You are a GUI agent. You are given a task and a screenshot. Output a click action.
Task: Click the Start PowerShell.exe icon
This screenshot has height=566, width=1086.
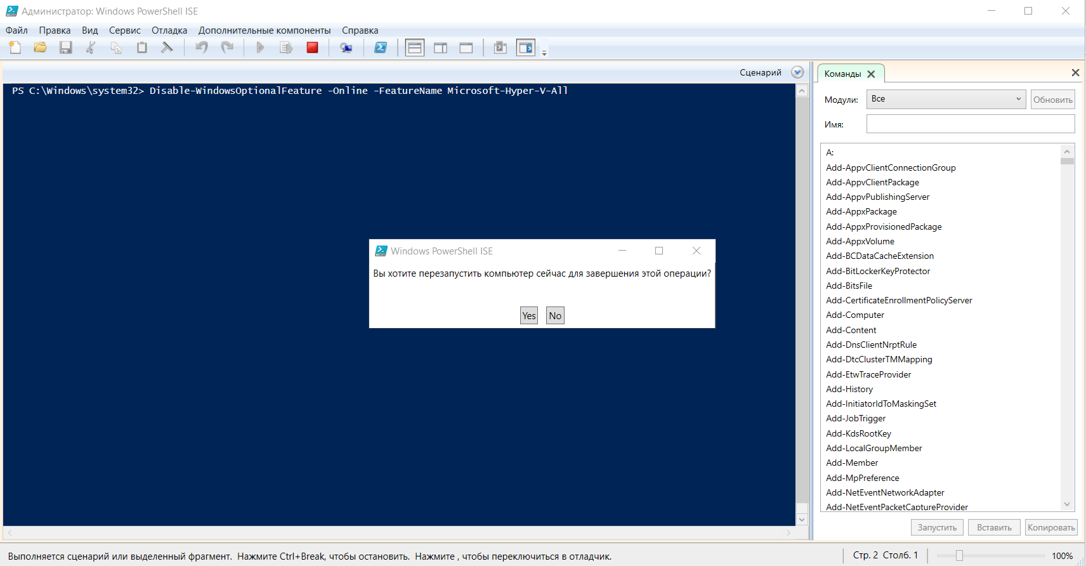pos(381,48)
